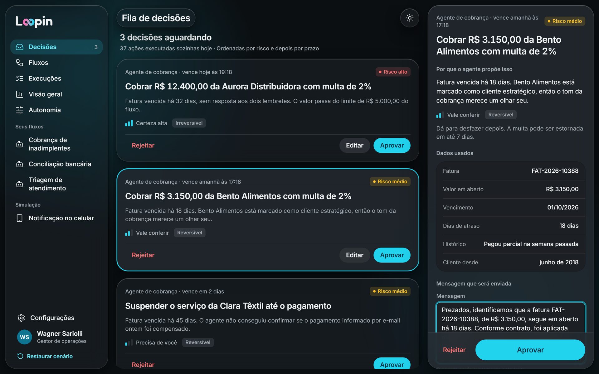Edit the Aurora Distribuidora decision
Screen dimensions: 599x374
354,146
